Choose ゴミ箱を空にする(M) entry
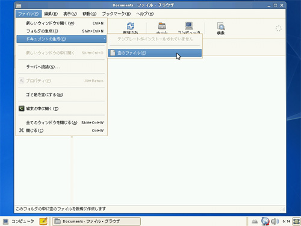Screen dimensions: 301x226 point(61,95)
